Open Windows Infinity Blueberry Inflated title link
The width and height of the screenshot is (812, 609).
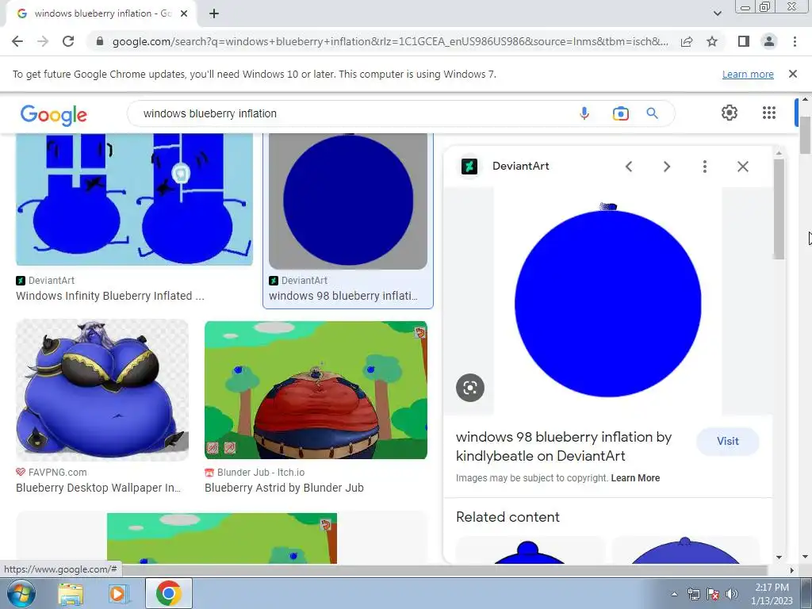coord(109,296)
